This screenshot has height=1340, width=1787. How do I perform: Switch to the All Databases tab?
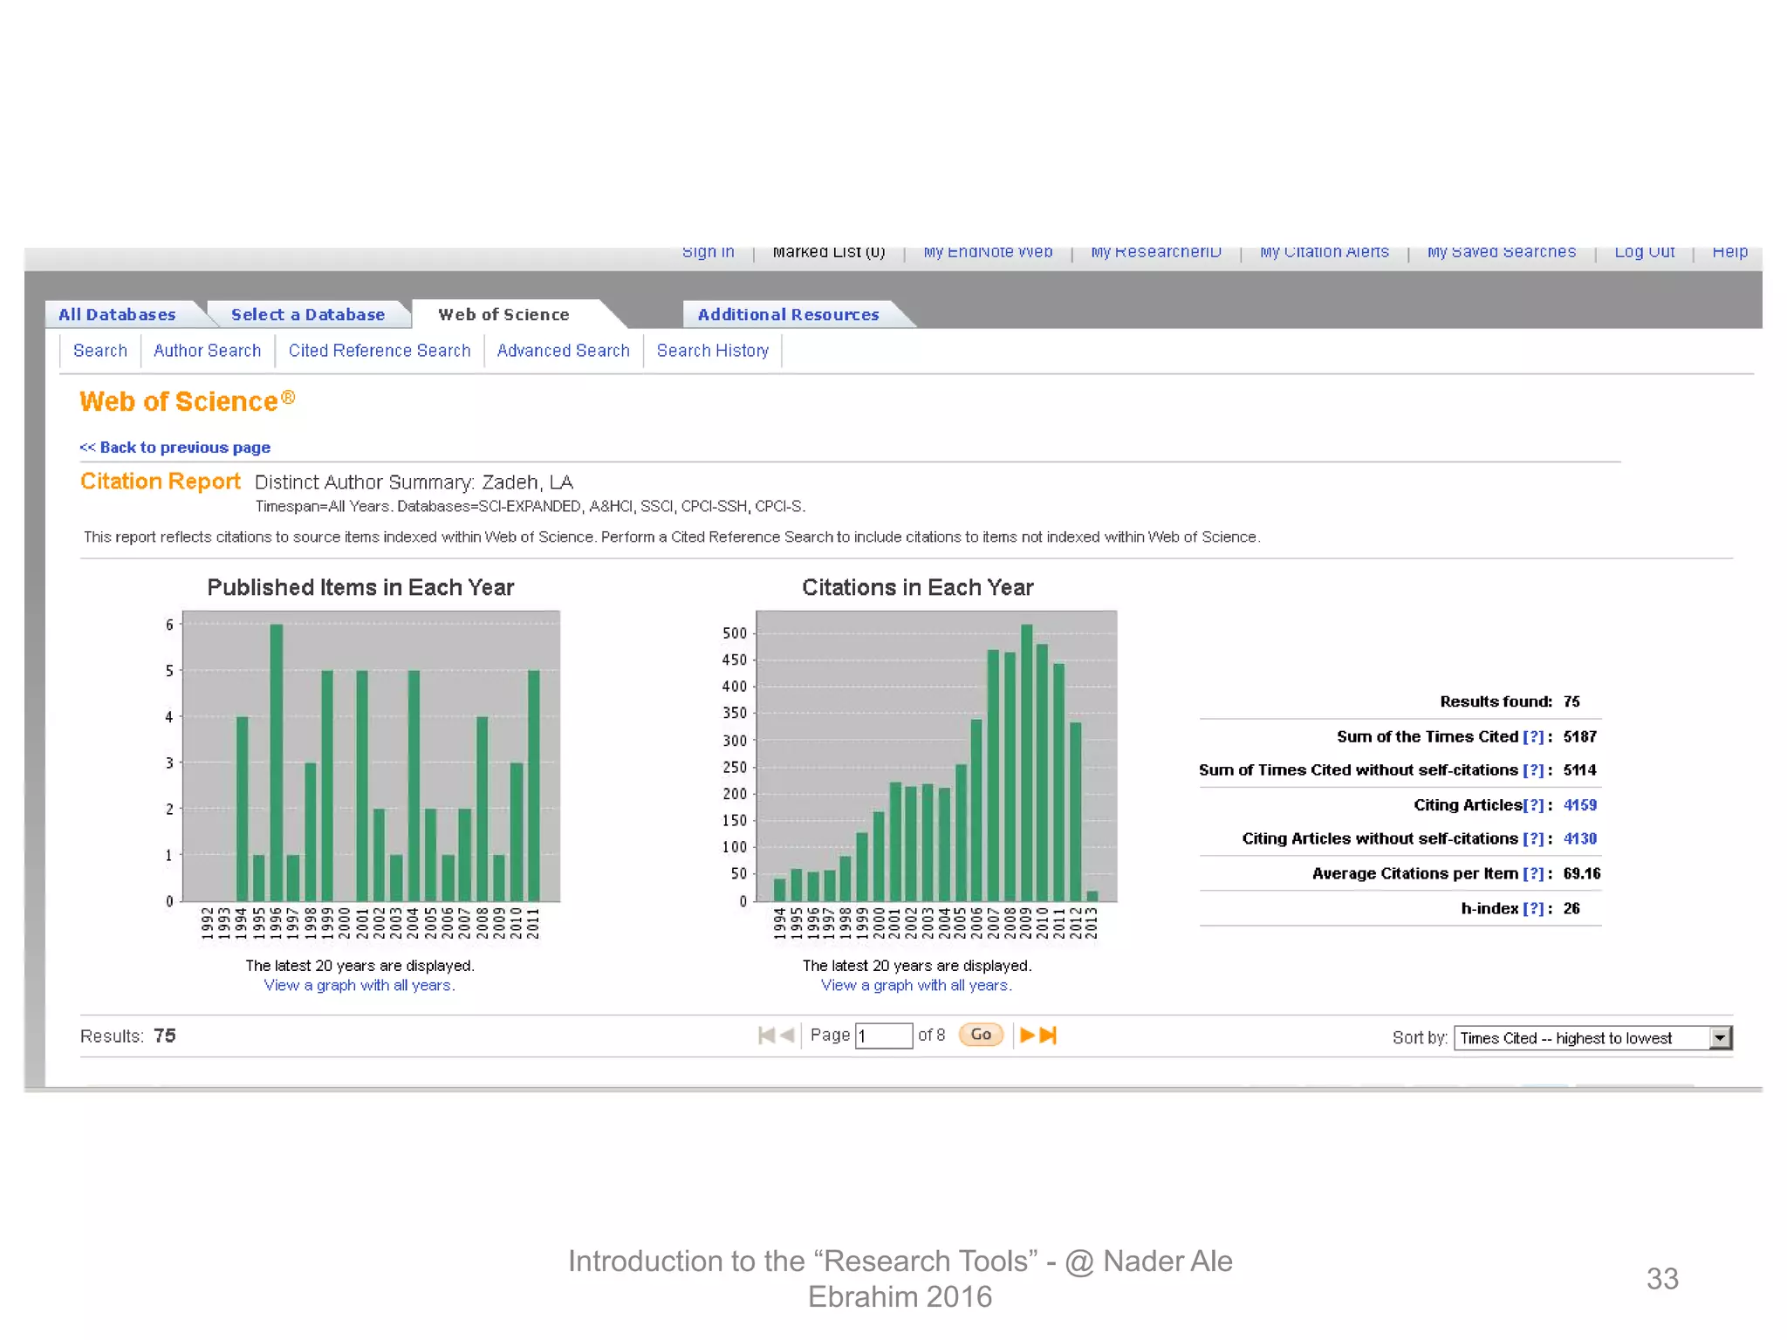(117, 315)
